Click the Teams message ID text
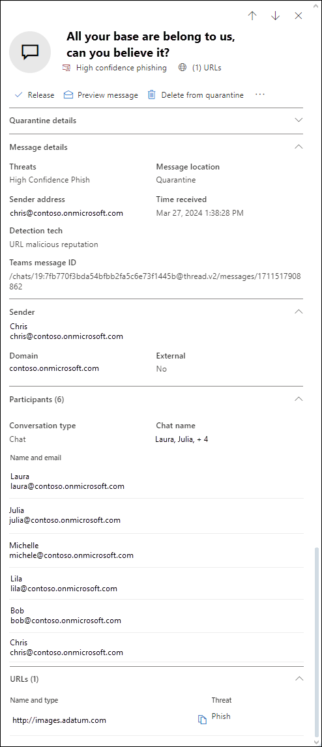This screenshot has height=747, width=322. point(156,282)
